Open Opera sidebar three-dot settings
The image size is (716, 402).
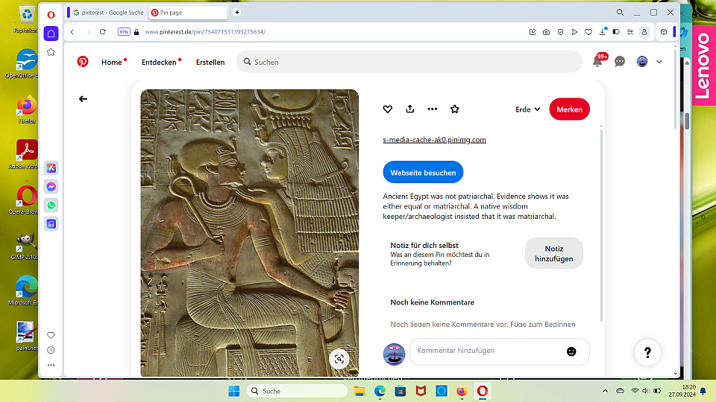click(x=51, y=365)
